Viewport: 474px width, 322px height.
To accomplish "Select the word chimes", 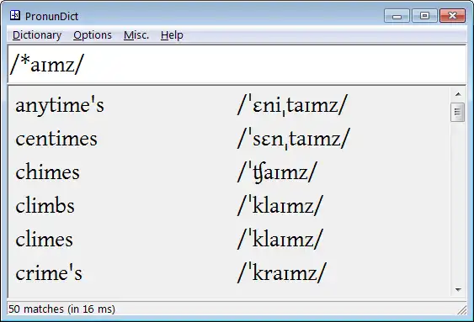I will (x=47, y=172).
